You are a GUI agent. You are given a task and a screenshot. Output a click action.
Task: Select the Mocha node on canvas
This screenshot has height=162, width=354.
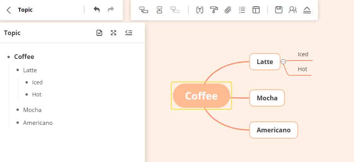[x=267, y=98]
